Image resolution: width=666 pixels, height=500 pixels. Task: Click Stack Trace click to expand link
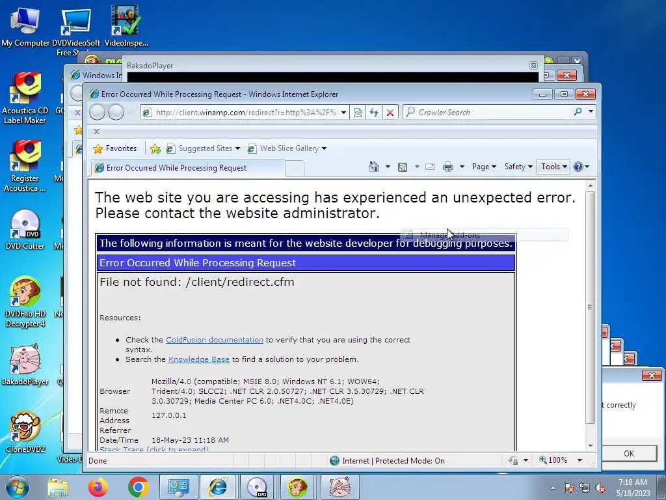click(153, 449)
